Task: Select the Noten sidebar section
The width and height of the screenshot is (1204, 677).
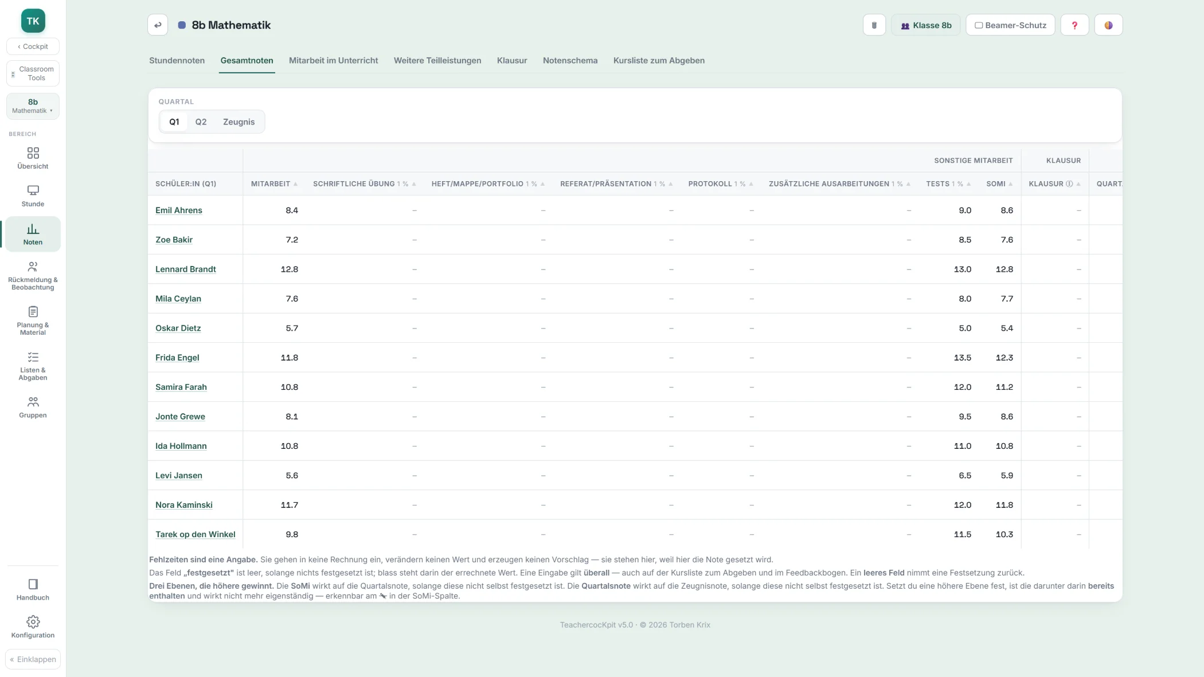Action: pos(33,234)
